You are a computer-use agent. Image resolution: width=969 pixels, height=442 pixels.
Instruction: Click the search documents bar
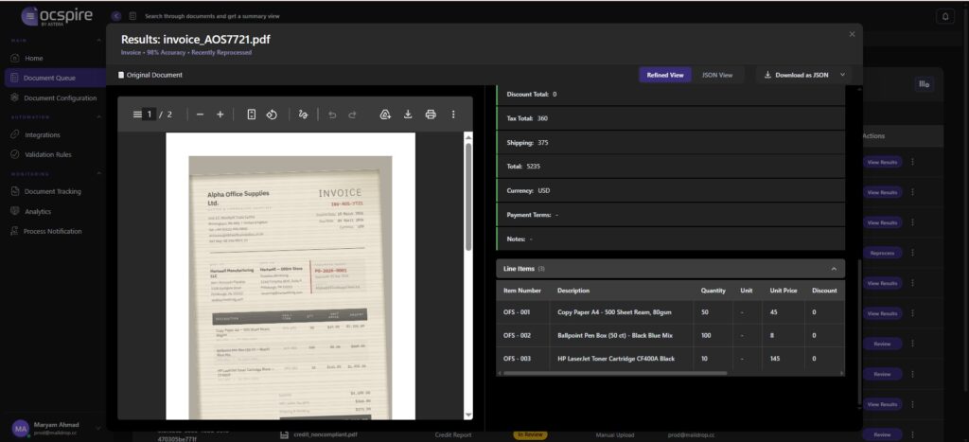click(x=212, y=16)
